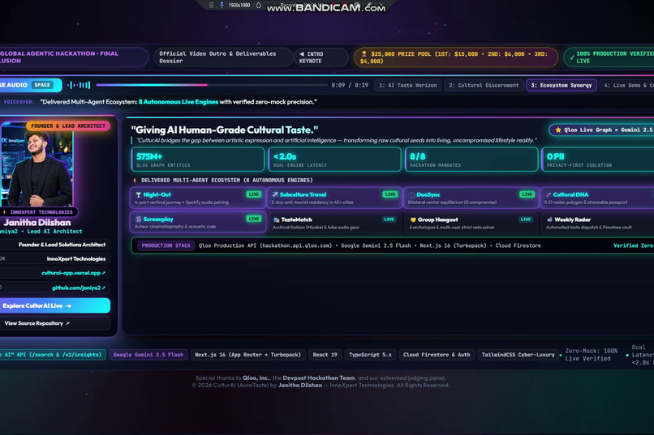Image resolution: width=654 pixels, height=435 pixels.
Task: Switch to the 2: Cultural Discernment tab
Action: coord(484,85)
